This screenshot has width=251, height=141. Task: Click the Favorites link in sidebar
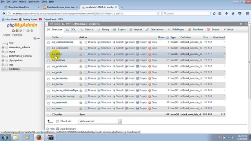pyautogui.click(x=17, y=35)
